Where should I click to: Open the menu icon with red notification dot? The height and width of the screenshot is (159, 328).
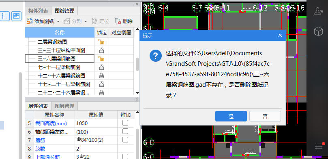pos(319,146)
